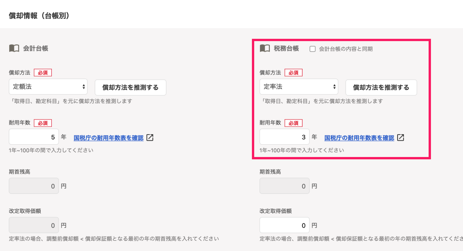
Task: Enable 会計台帳の内容と同期 checkbox
Action: coord(313,49)
